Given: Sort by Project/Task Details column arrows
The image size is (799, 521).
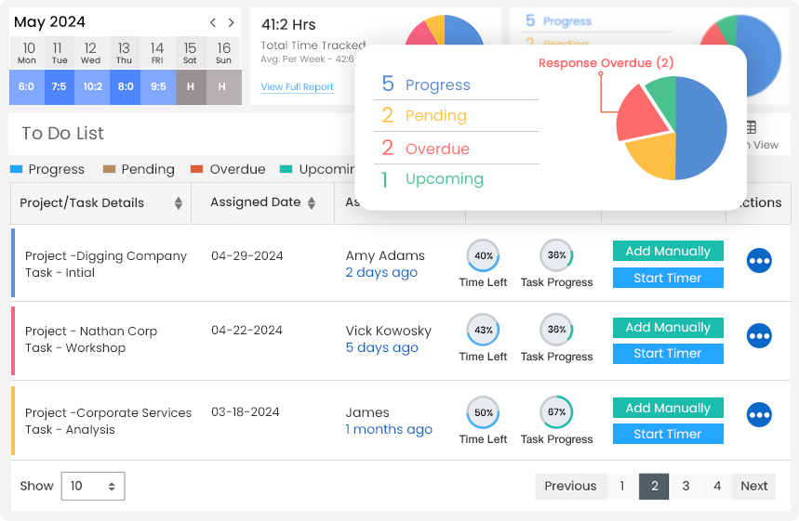Looking at the screenshot, I should click(x=179, y=203).
